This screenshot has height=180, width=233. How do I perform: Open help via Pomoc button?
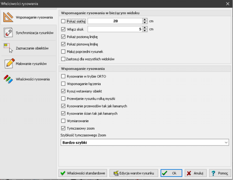tap(220, 173)
